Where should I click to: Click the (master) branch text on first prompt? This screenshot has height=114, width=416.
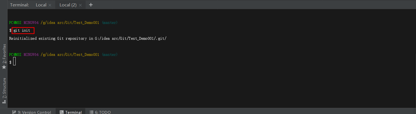click(x=110, y=23)
